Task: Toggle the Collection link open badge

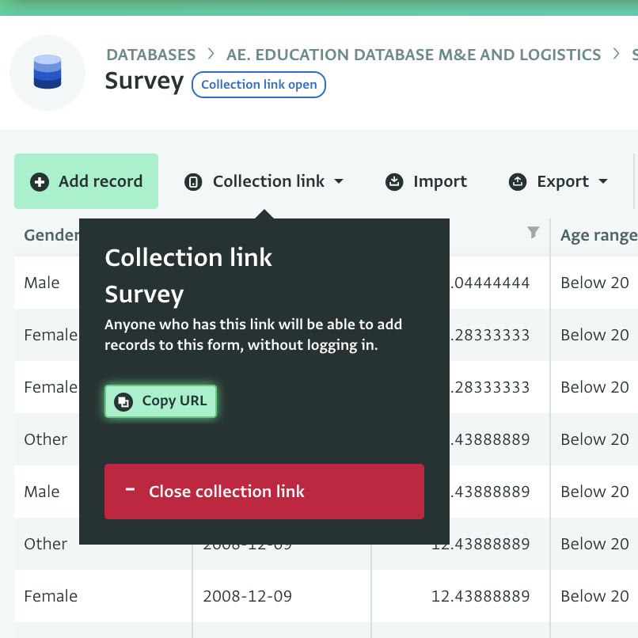Action: [259, 84]
